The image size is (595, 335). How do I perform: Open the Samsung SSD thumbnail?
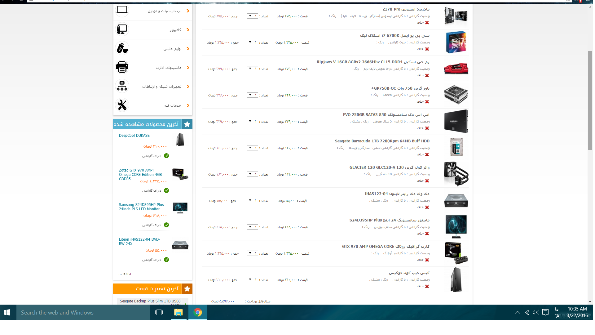(456, 121)
